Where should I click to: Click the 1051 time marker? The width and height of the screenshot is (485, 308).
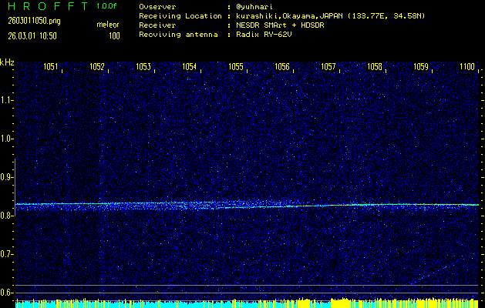pos(52,67)
